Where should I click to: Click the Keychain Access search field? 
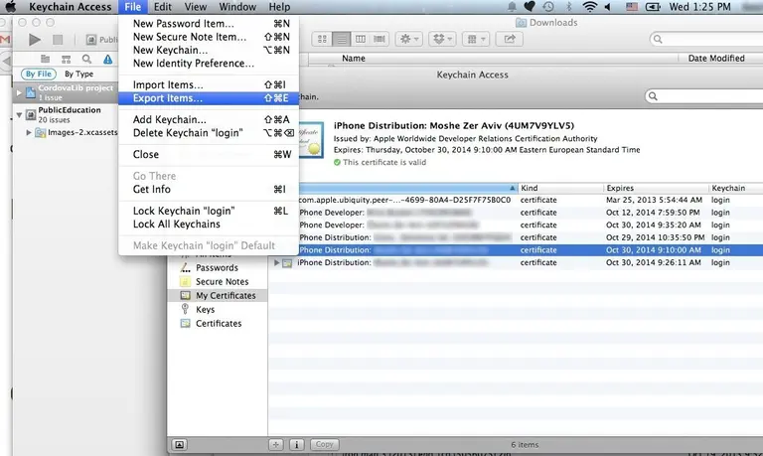coord(704,96)
